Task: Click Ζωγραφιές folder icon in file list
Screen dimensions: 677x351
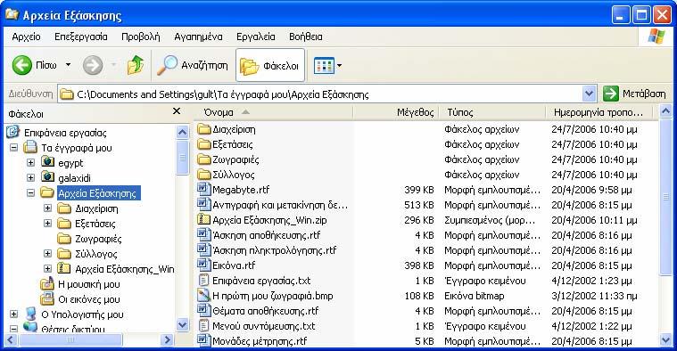Action: [203, 159]
